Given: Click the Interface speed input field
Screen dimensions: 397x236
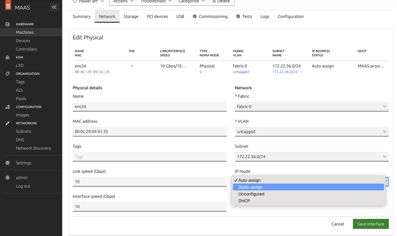Looking at the screenshot, I should [x=149, y=206].
